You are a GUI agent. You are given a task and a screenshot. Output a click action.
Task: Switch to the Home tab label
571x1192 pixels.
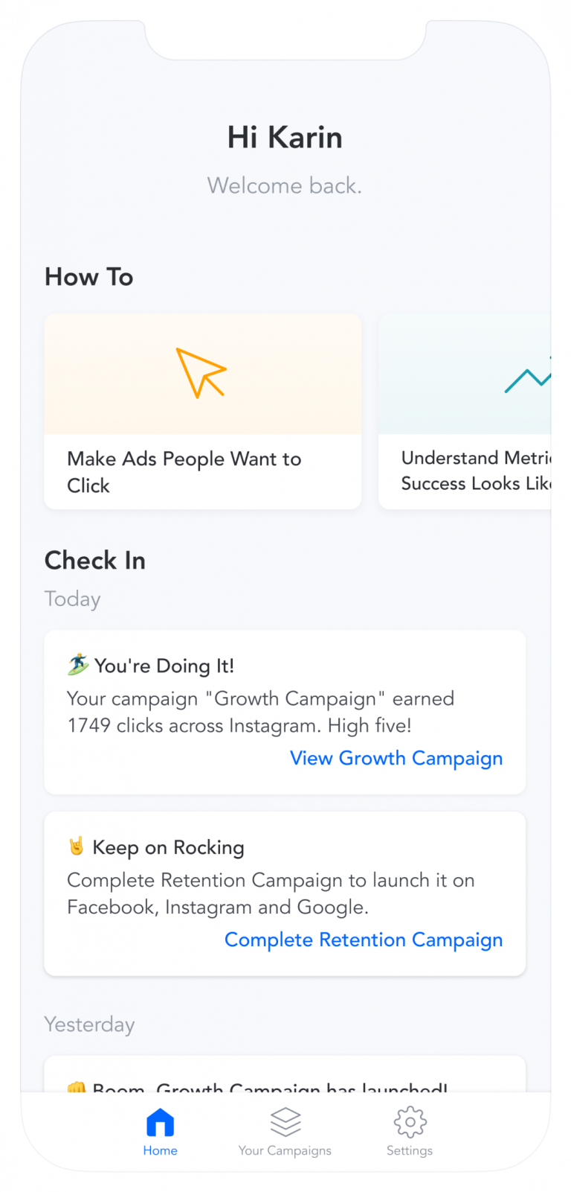point(160,1150)
